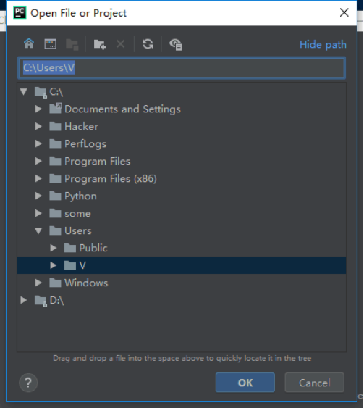Expand the V folder arrow
This screenshot has height=408, width=364.
pyautogui.click(x=54, y=265)
